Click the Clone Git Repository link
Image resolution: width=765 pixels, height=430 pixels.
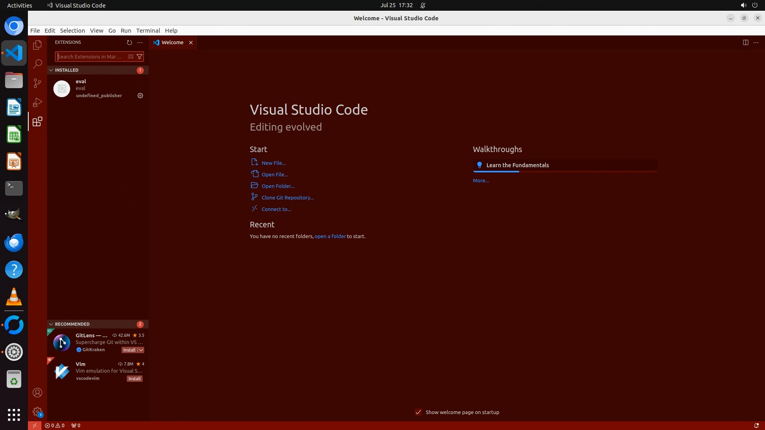pos(287,197)
